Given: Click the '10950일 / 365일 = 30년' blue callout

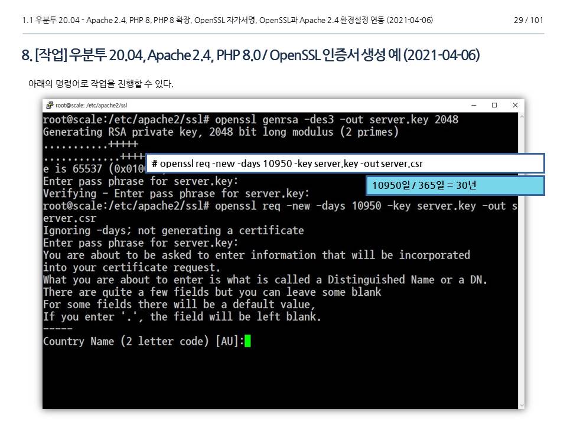Looking at the screenshot, I should click(x=455, y=185).
